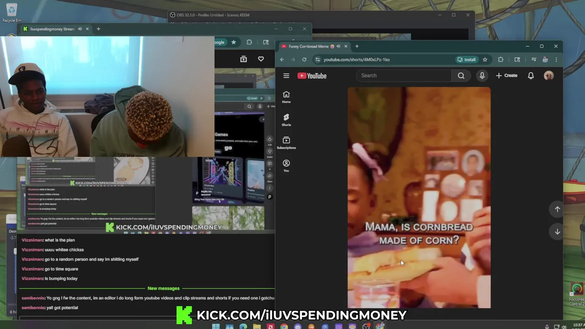This screenshot has height=329, width=585.
Task: Open media controls icon in YouTube browser toolbar
Action: pyautogui.click(x=533, y=59)
